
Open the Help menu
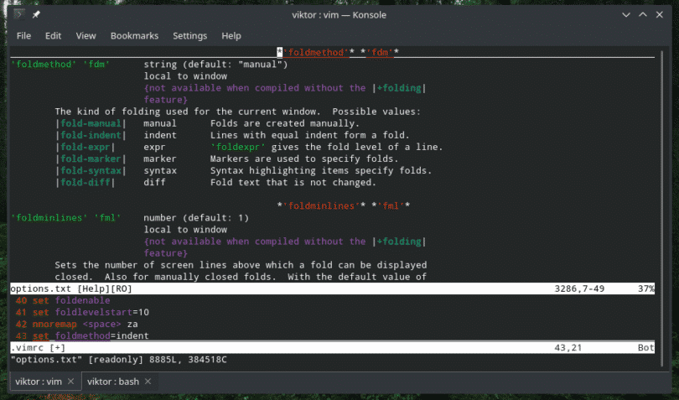pos(231,36)
